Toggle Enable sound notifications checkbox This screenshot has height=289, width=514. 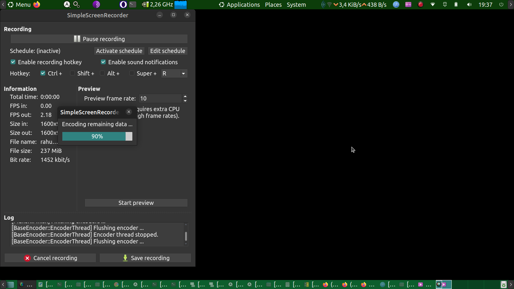(103, 62)
